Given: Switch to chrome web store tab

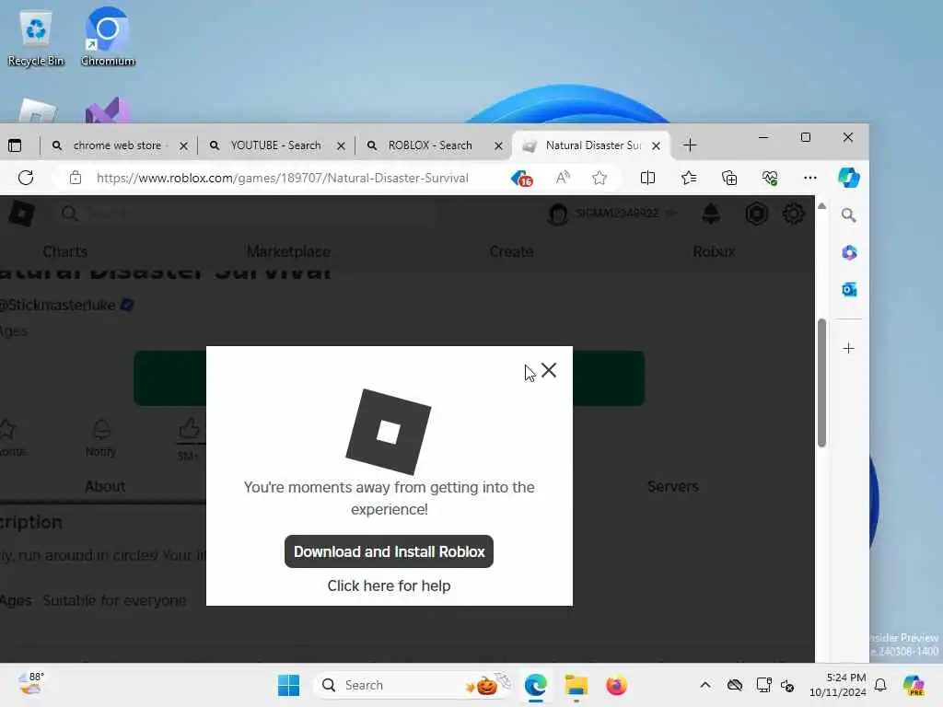Looking at the screenshot, I should 117,145.
